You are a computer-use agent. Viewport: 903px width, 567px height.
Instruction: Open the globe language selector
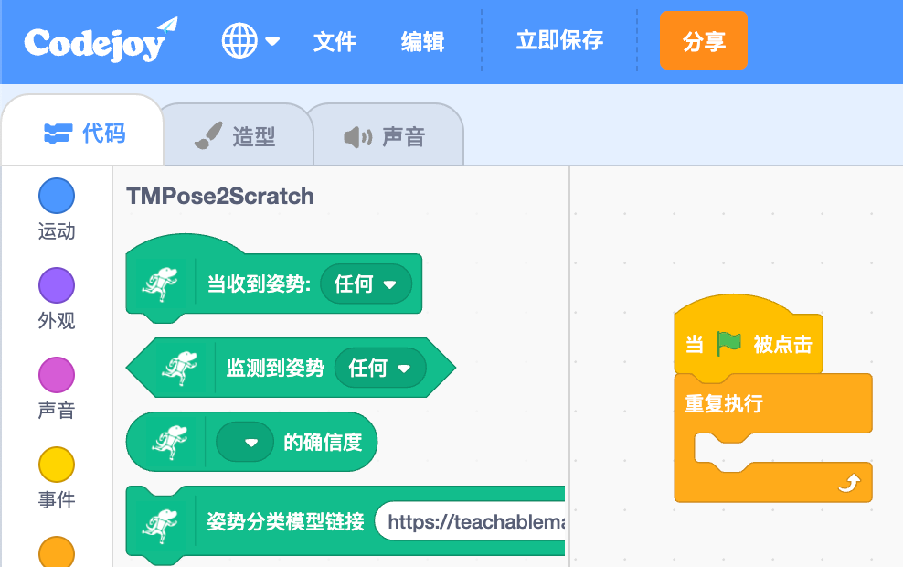tap(239, 40)
